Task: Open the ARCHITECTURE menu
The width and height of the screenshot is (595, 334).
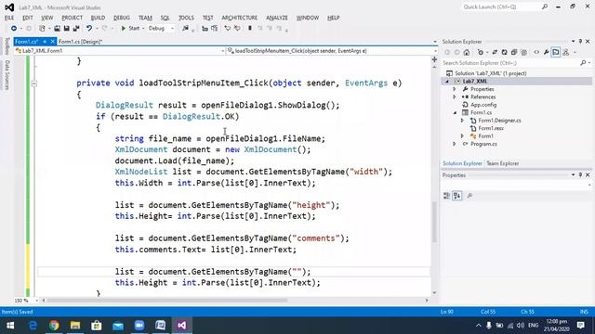Action: click(240, 18)
